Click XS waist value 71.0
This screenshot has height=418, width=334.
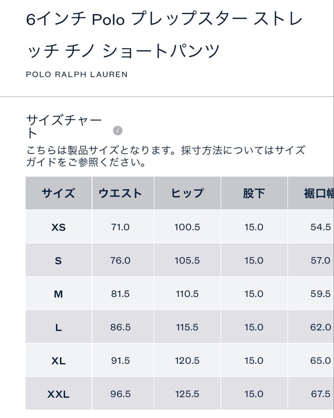coord(120,227)
